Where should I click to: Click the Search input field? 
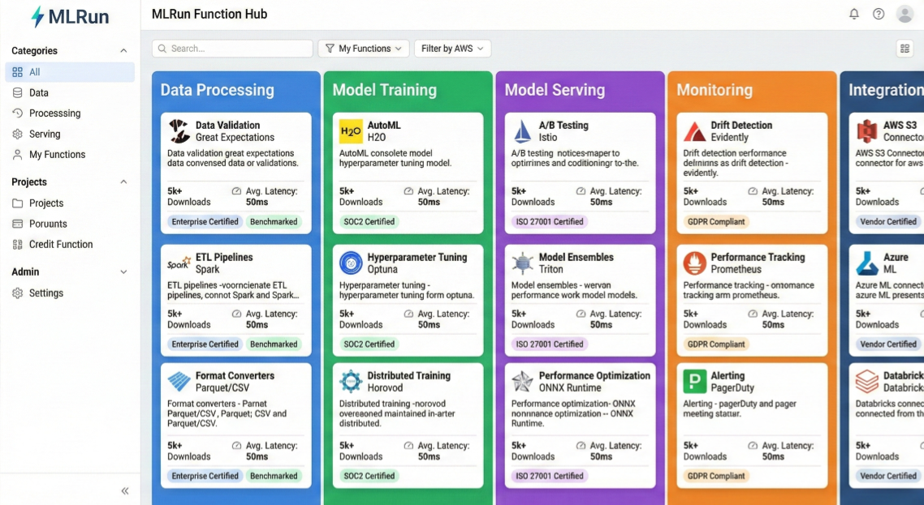tap(232, 49)
